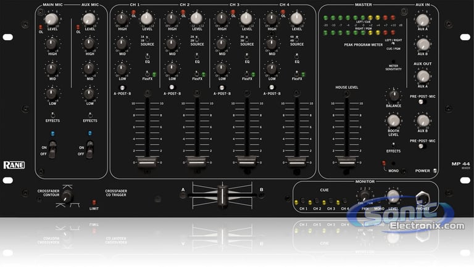Screen dimensions: 474x267
Task: Click the CH 4 LOW knob
Action: tap(272, 68)
